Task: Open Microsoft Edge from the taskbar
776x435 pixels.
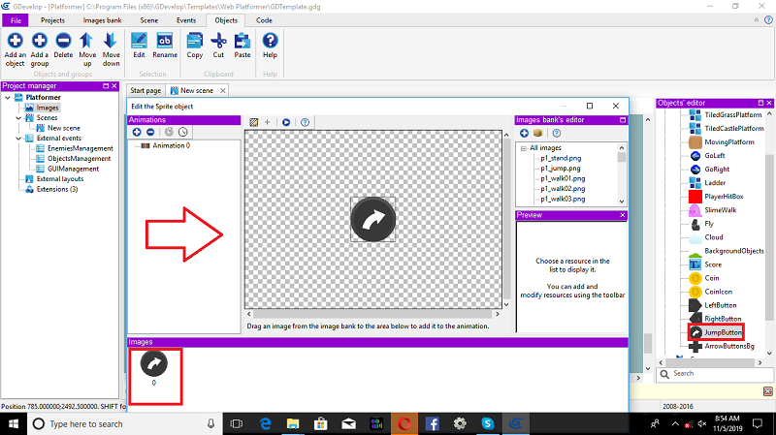Action: 265,423
